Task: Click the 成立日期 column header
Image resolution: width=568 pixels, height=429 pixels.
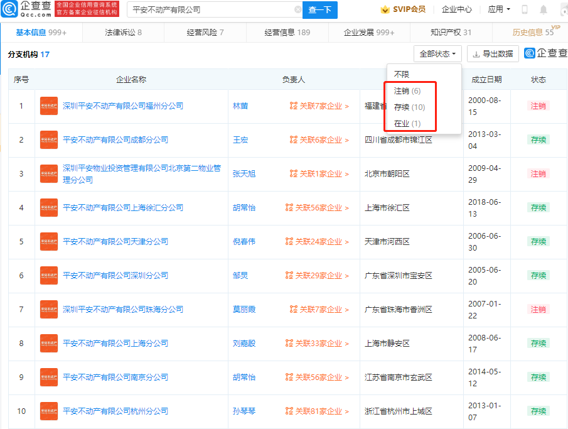Action: pos(486,79)
